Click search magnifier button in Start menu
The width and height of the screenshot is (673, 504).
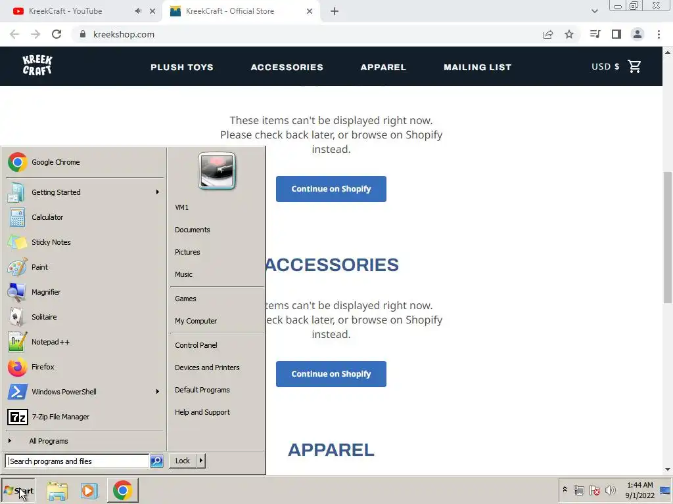pos(156,461)
